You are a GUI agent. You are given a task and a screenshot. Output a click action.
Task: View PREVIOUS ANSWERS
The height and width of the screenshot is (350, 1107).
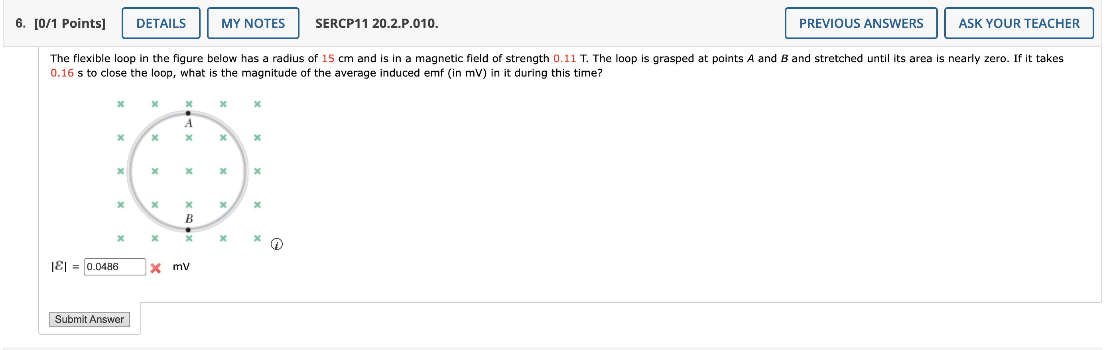[x=861, y=23]
